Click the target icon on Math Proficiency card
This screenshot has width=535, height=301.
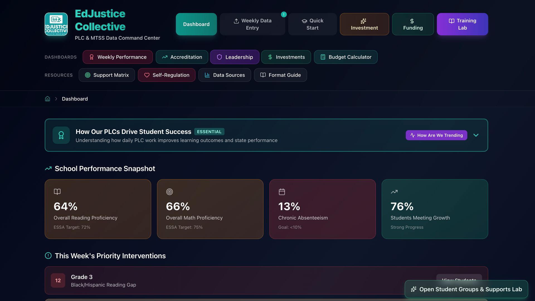[169, 192]
